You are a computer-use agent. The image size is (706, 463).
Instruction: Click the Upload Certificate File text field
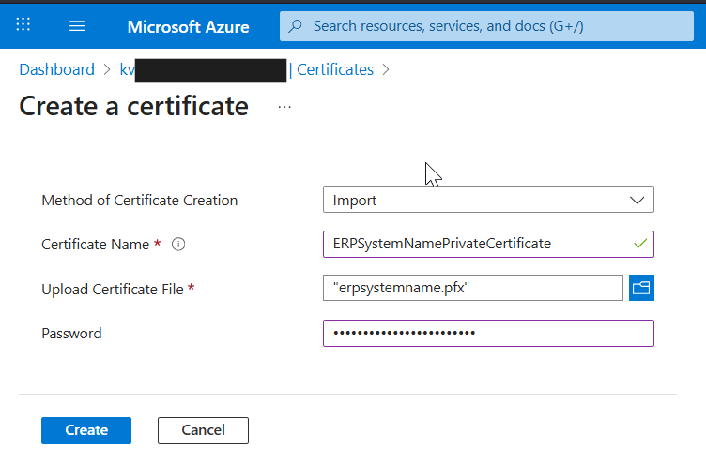click(473, 288)
